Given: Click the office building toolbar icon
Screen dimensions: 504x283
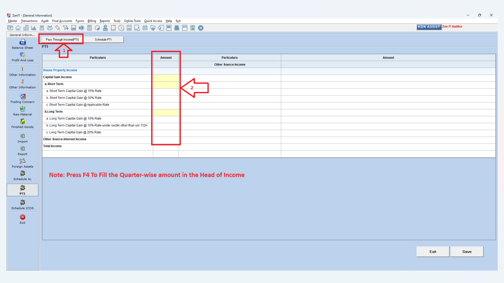Looking at the screenshot, I should pos(26,28).
